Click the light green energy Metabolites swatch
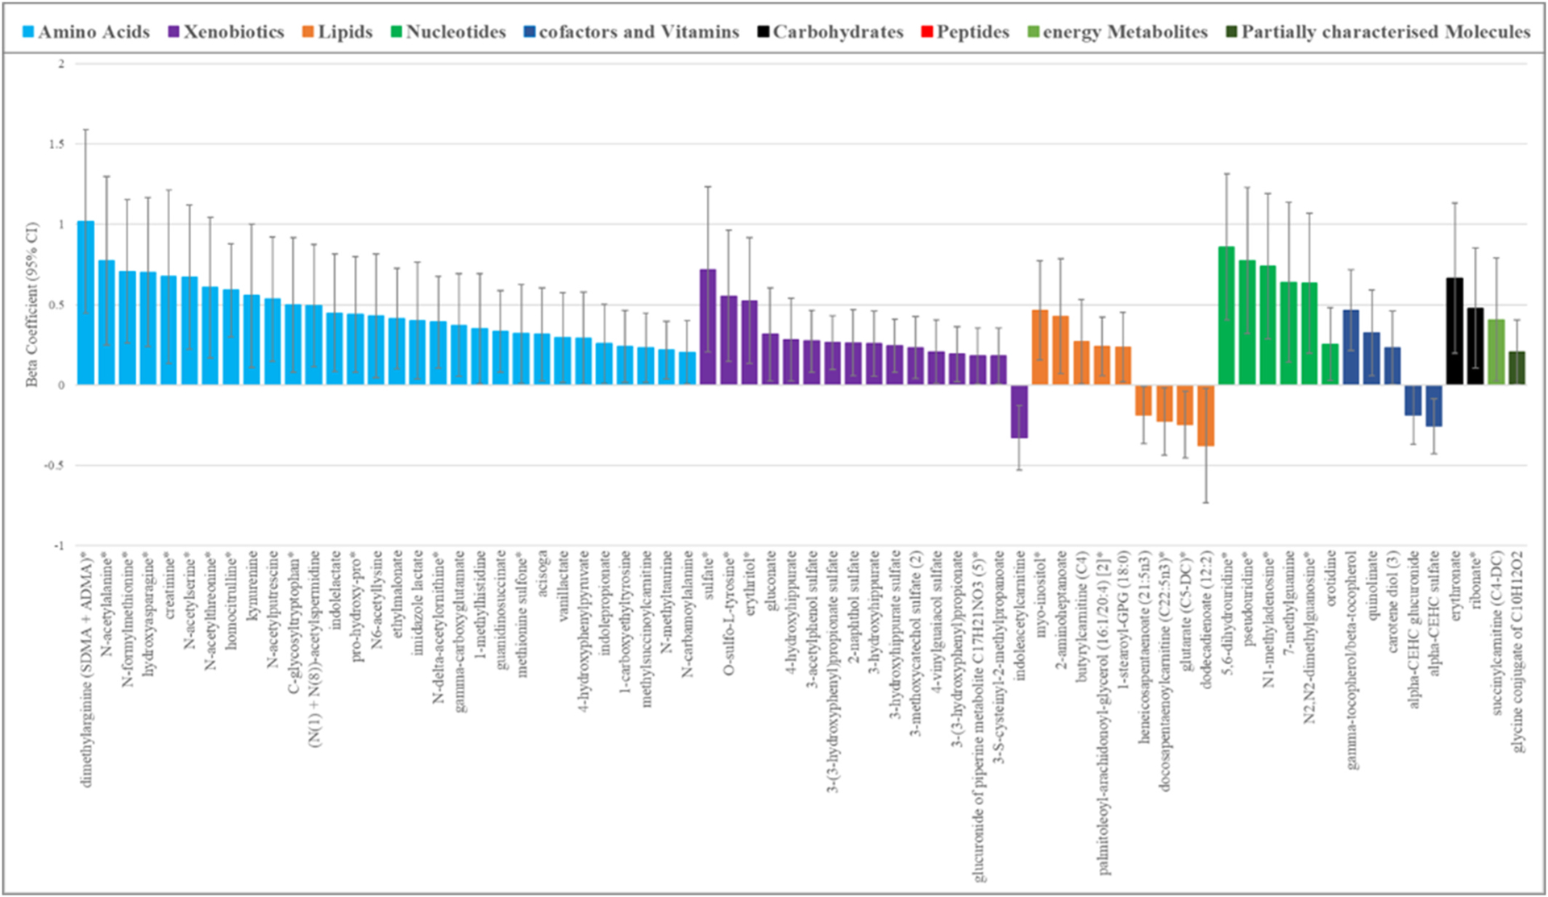This screenshot has height=897, width=1548. (1033, 32)
